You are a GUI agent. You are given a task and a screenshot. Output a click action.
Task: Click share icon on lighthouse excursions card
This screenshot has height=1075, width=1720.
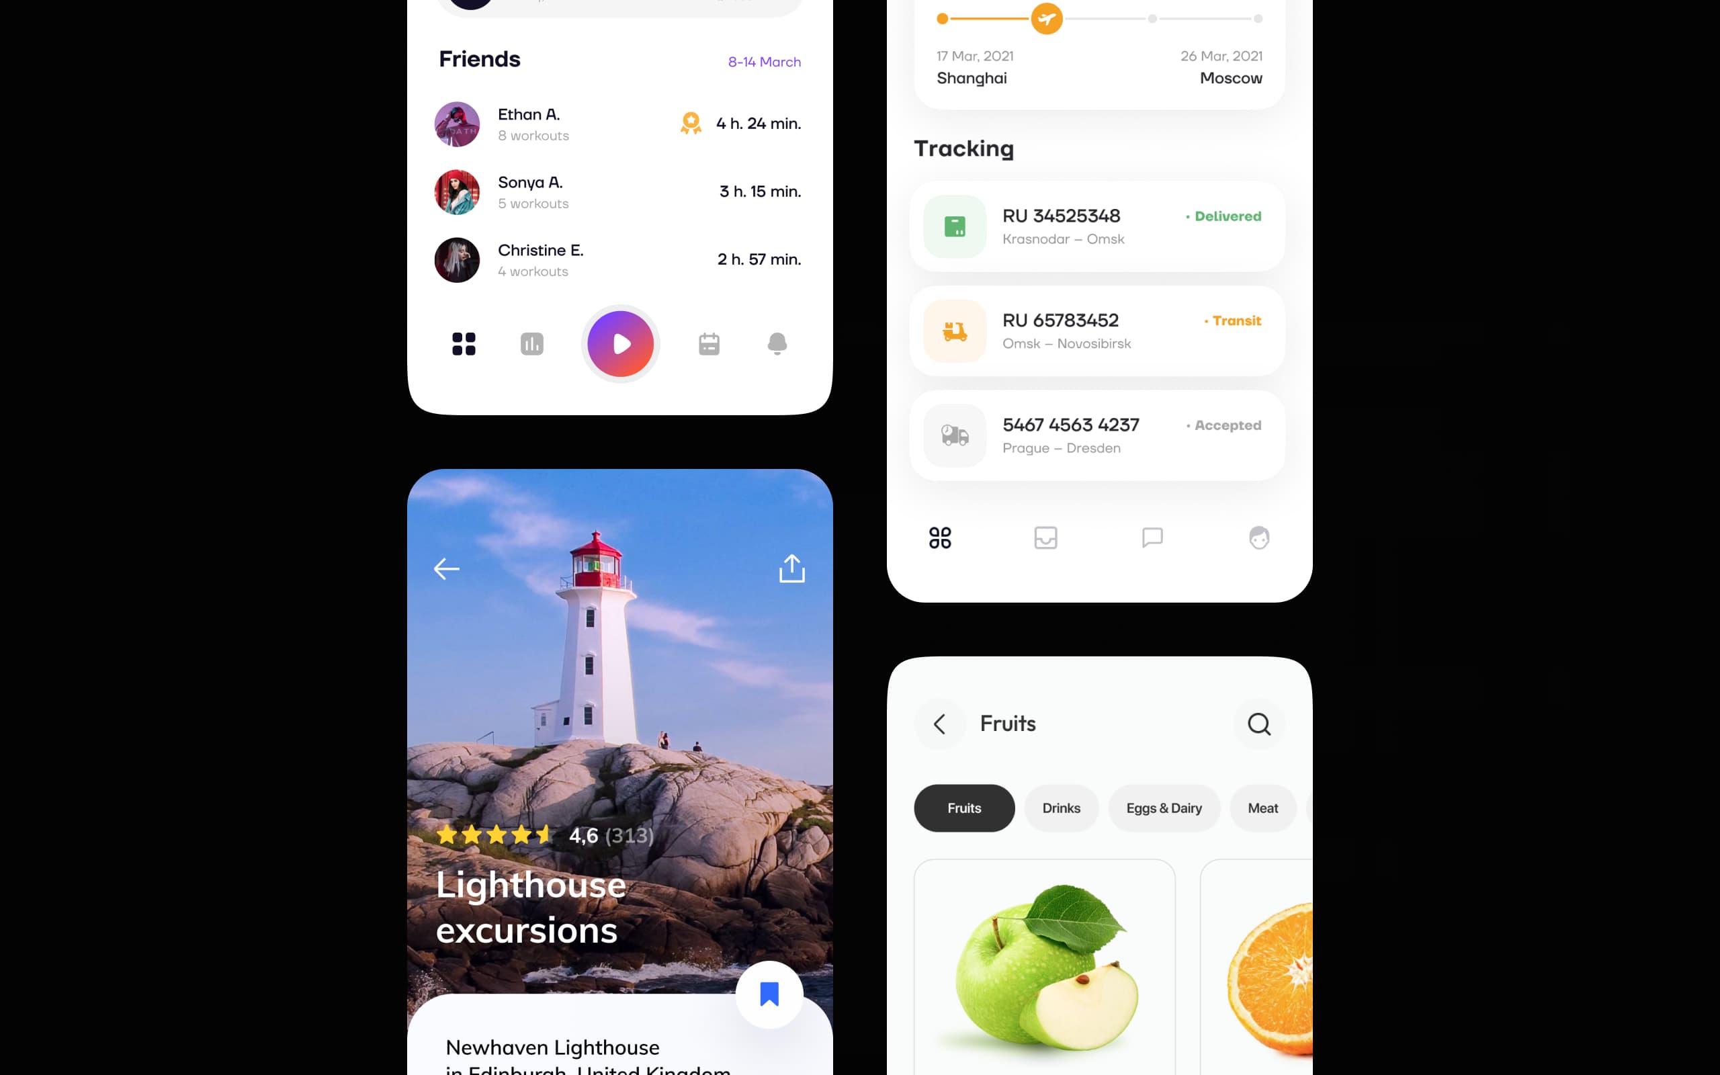point(793,567)
